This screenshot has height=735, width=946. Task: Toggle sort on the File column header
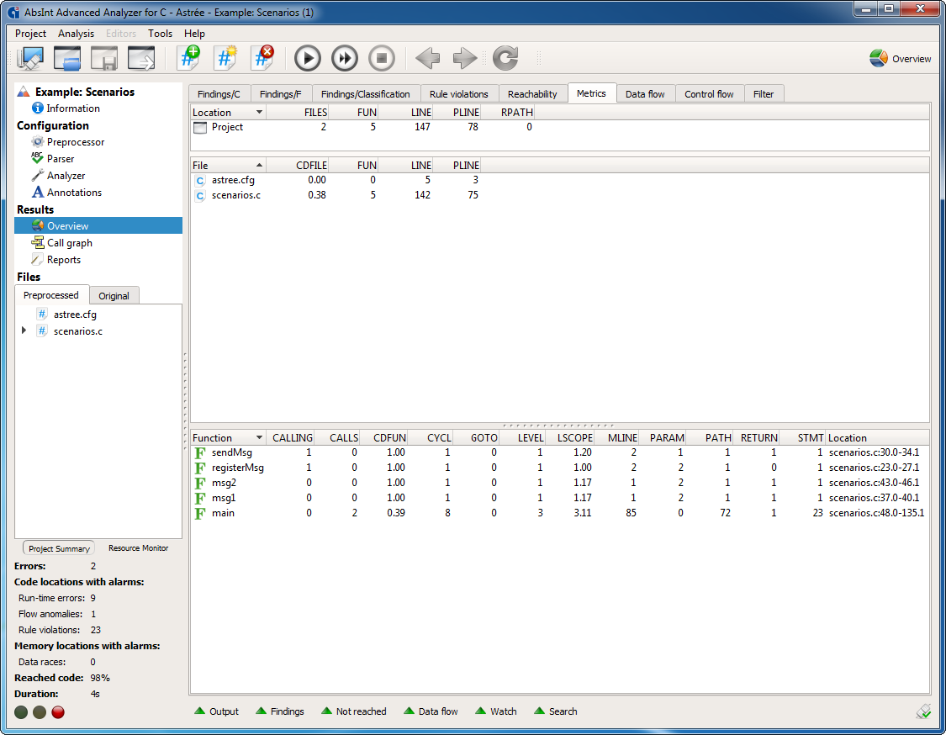tap(228, 166)
